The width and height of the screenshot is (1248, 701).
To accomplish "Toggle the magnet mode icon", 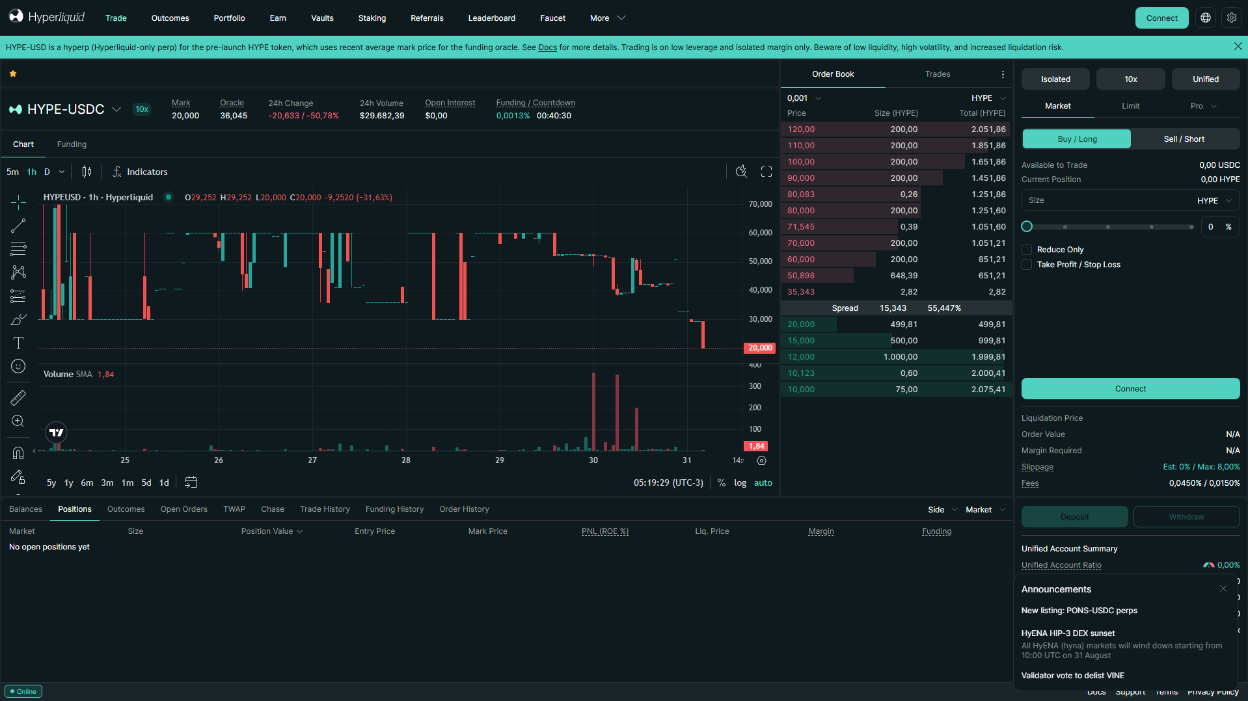I will coord(18,453).
